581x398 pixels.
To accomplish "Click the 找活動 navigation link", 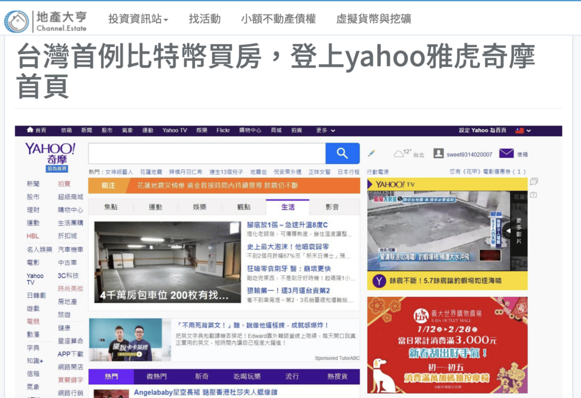I will point(204,19).
